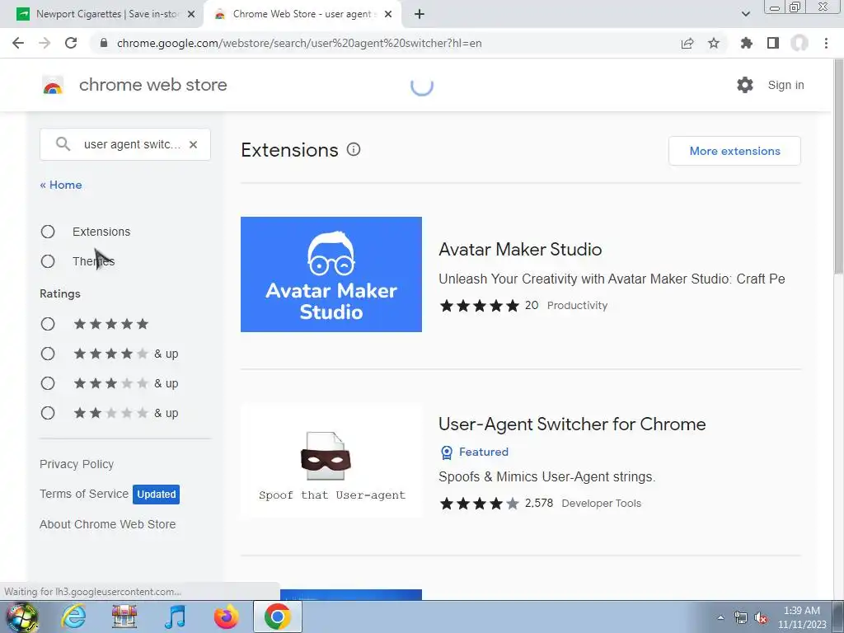Click the URL address bar text
Viewport: 844px width, 633px height.
[299, 43]
